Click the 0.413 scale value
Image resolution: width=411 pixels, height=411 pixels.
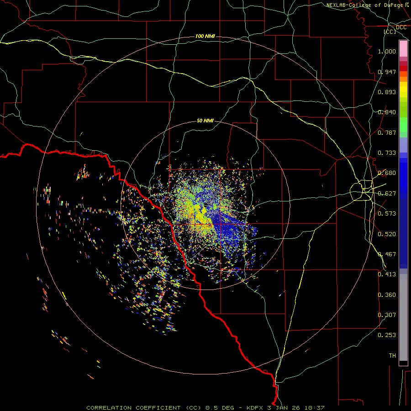click(x=387, y=274)
